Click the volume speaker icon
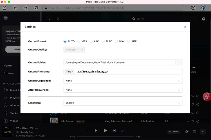This screenshot has height=140, width=211. (187, 132)
